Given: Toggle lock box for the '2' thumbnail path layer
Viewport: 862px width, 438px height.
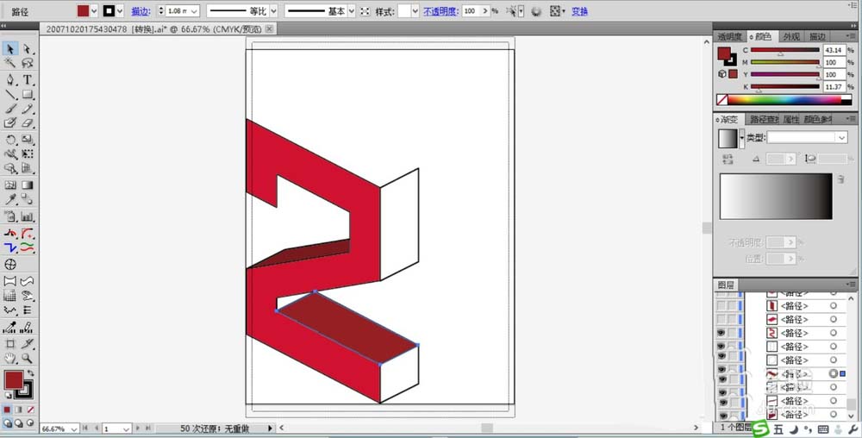Looking at the screenshot, I should 732,333.
